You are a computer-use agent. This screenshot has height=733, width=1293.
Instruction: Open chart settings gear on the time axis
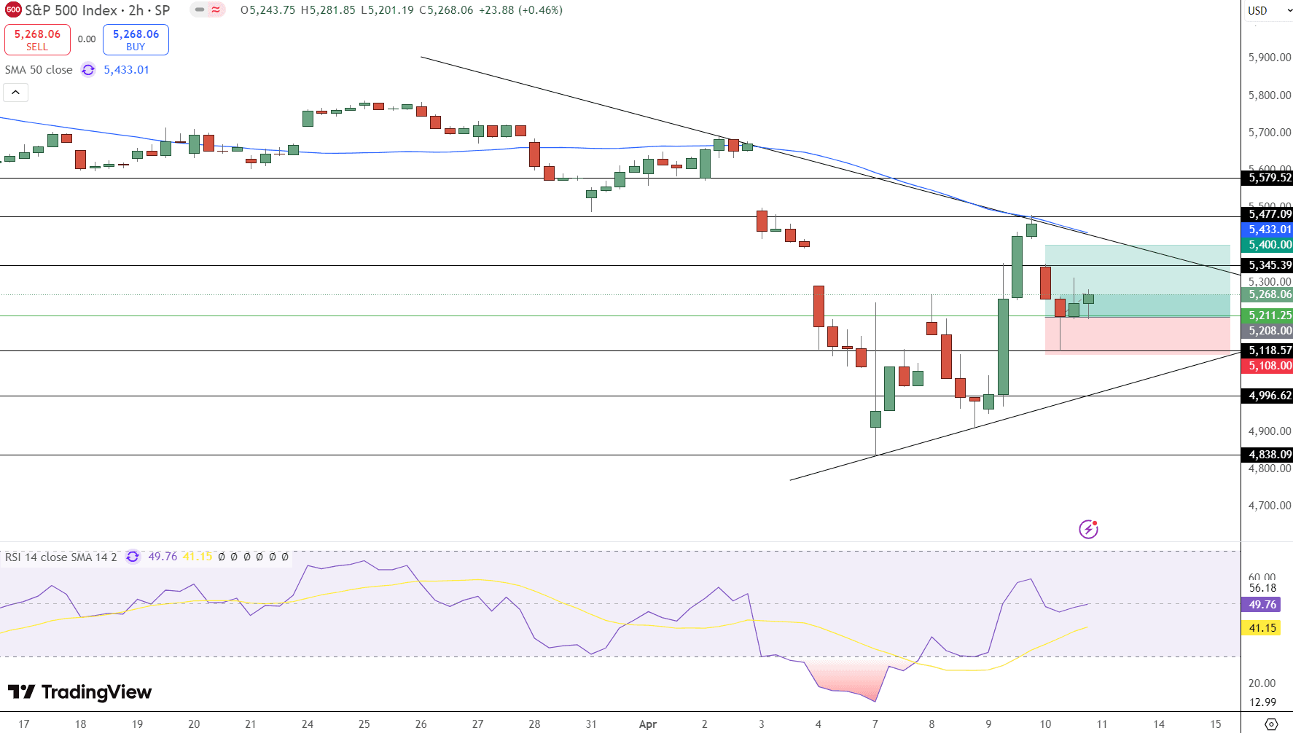tap(1271, 724)
